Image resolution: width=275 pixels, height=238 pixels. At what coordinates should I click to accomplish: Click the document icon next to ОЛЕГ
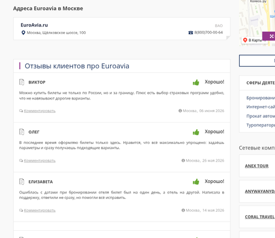(21, 132)
